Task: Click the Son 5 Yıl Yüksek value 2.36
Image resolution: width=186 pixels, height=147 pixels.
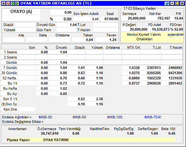Action: (x=99, y=99)
